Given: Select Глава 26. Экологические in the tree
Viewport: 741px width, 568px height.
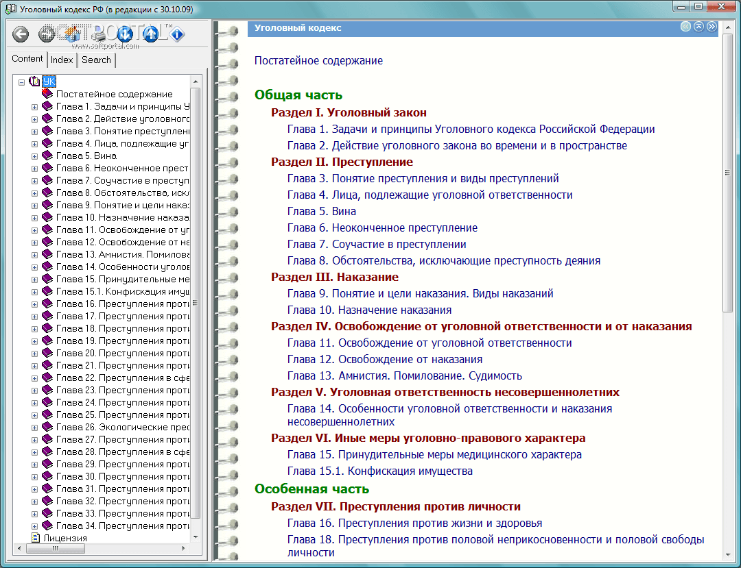Looking at the screenshot, I should pyautogui.click(x=123, y=427).
